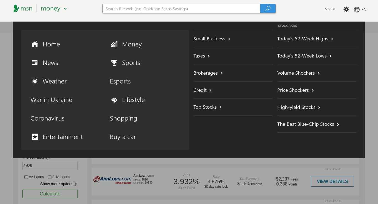Expand Taxes chevron arrow
The image size is (378, 204).
click(x=209, y=56)
